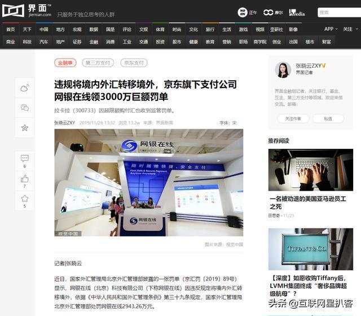Image resolution: width=361 pixels, height=316 pixels.
Task: Open the 天下 nav section
Action: click(27, 29)
